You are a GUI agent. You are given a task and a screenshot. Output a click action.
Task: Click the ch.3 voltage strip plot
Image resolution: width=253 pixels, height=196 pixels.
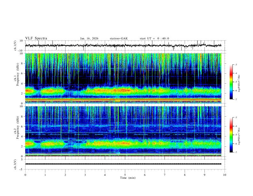coord(123,164)
